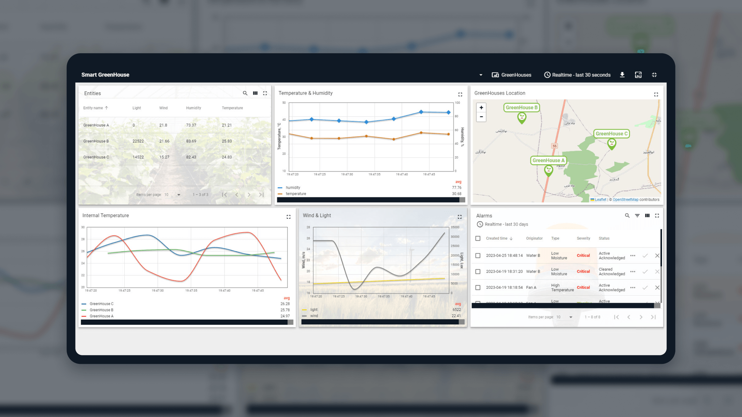Screen dimensions: 742x417
Task: Open Entities items per page dropdown
Action: tap(173, 195)
